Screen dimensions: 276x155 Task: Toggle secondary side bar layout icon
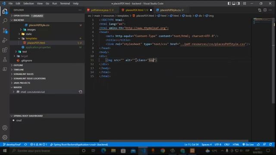(x=238, y=3)
